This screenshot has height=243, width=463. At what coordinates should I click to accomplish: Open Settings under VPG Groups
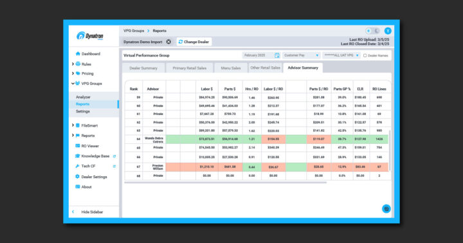pos(83,111)
